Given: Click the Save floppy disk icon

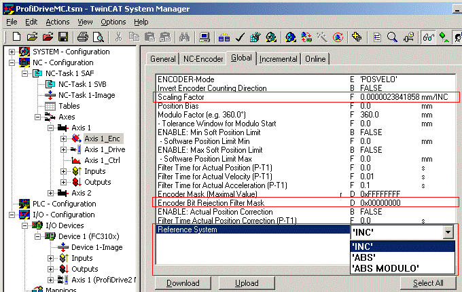Looking at the screenshot, I should pos(63,37).
